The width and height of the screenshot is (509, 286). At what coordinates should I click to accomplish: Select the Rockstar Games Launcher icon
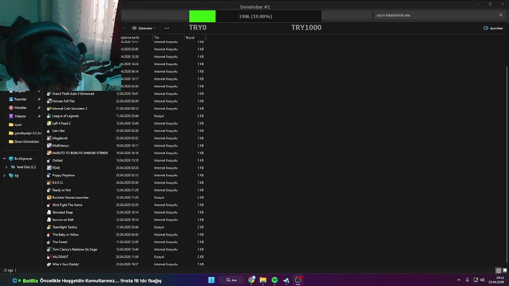[49, 197]
